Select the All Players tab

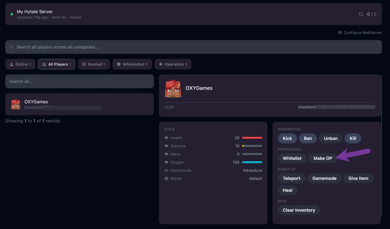tap(57, 64)
